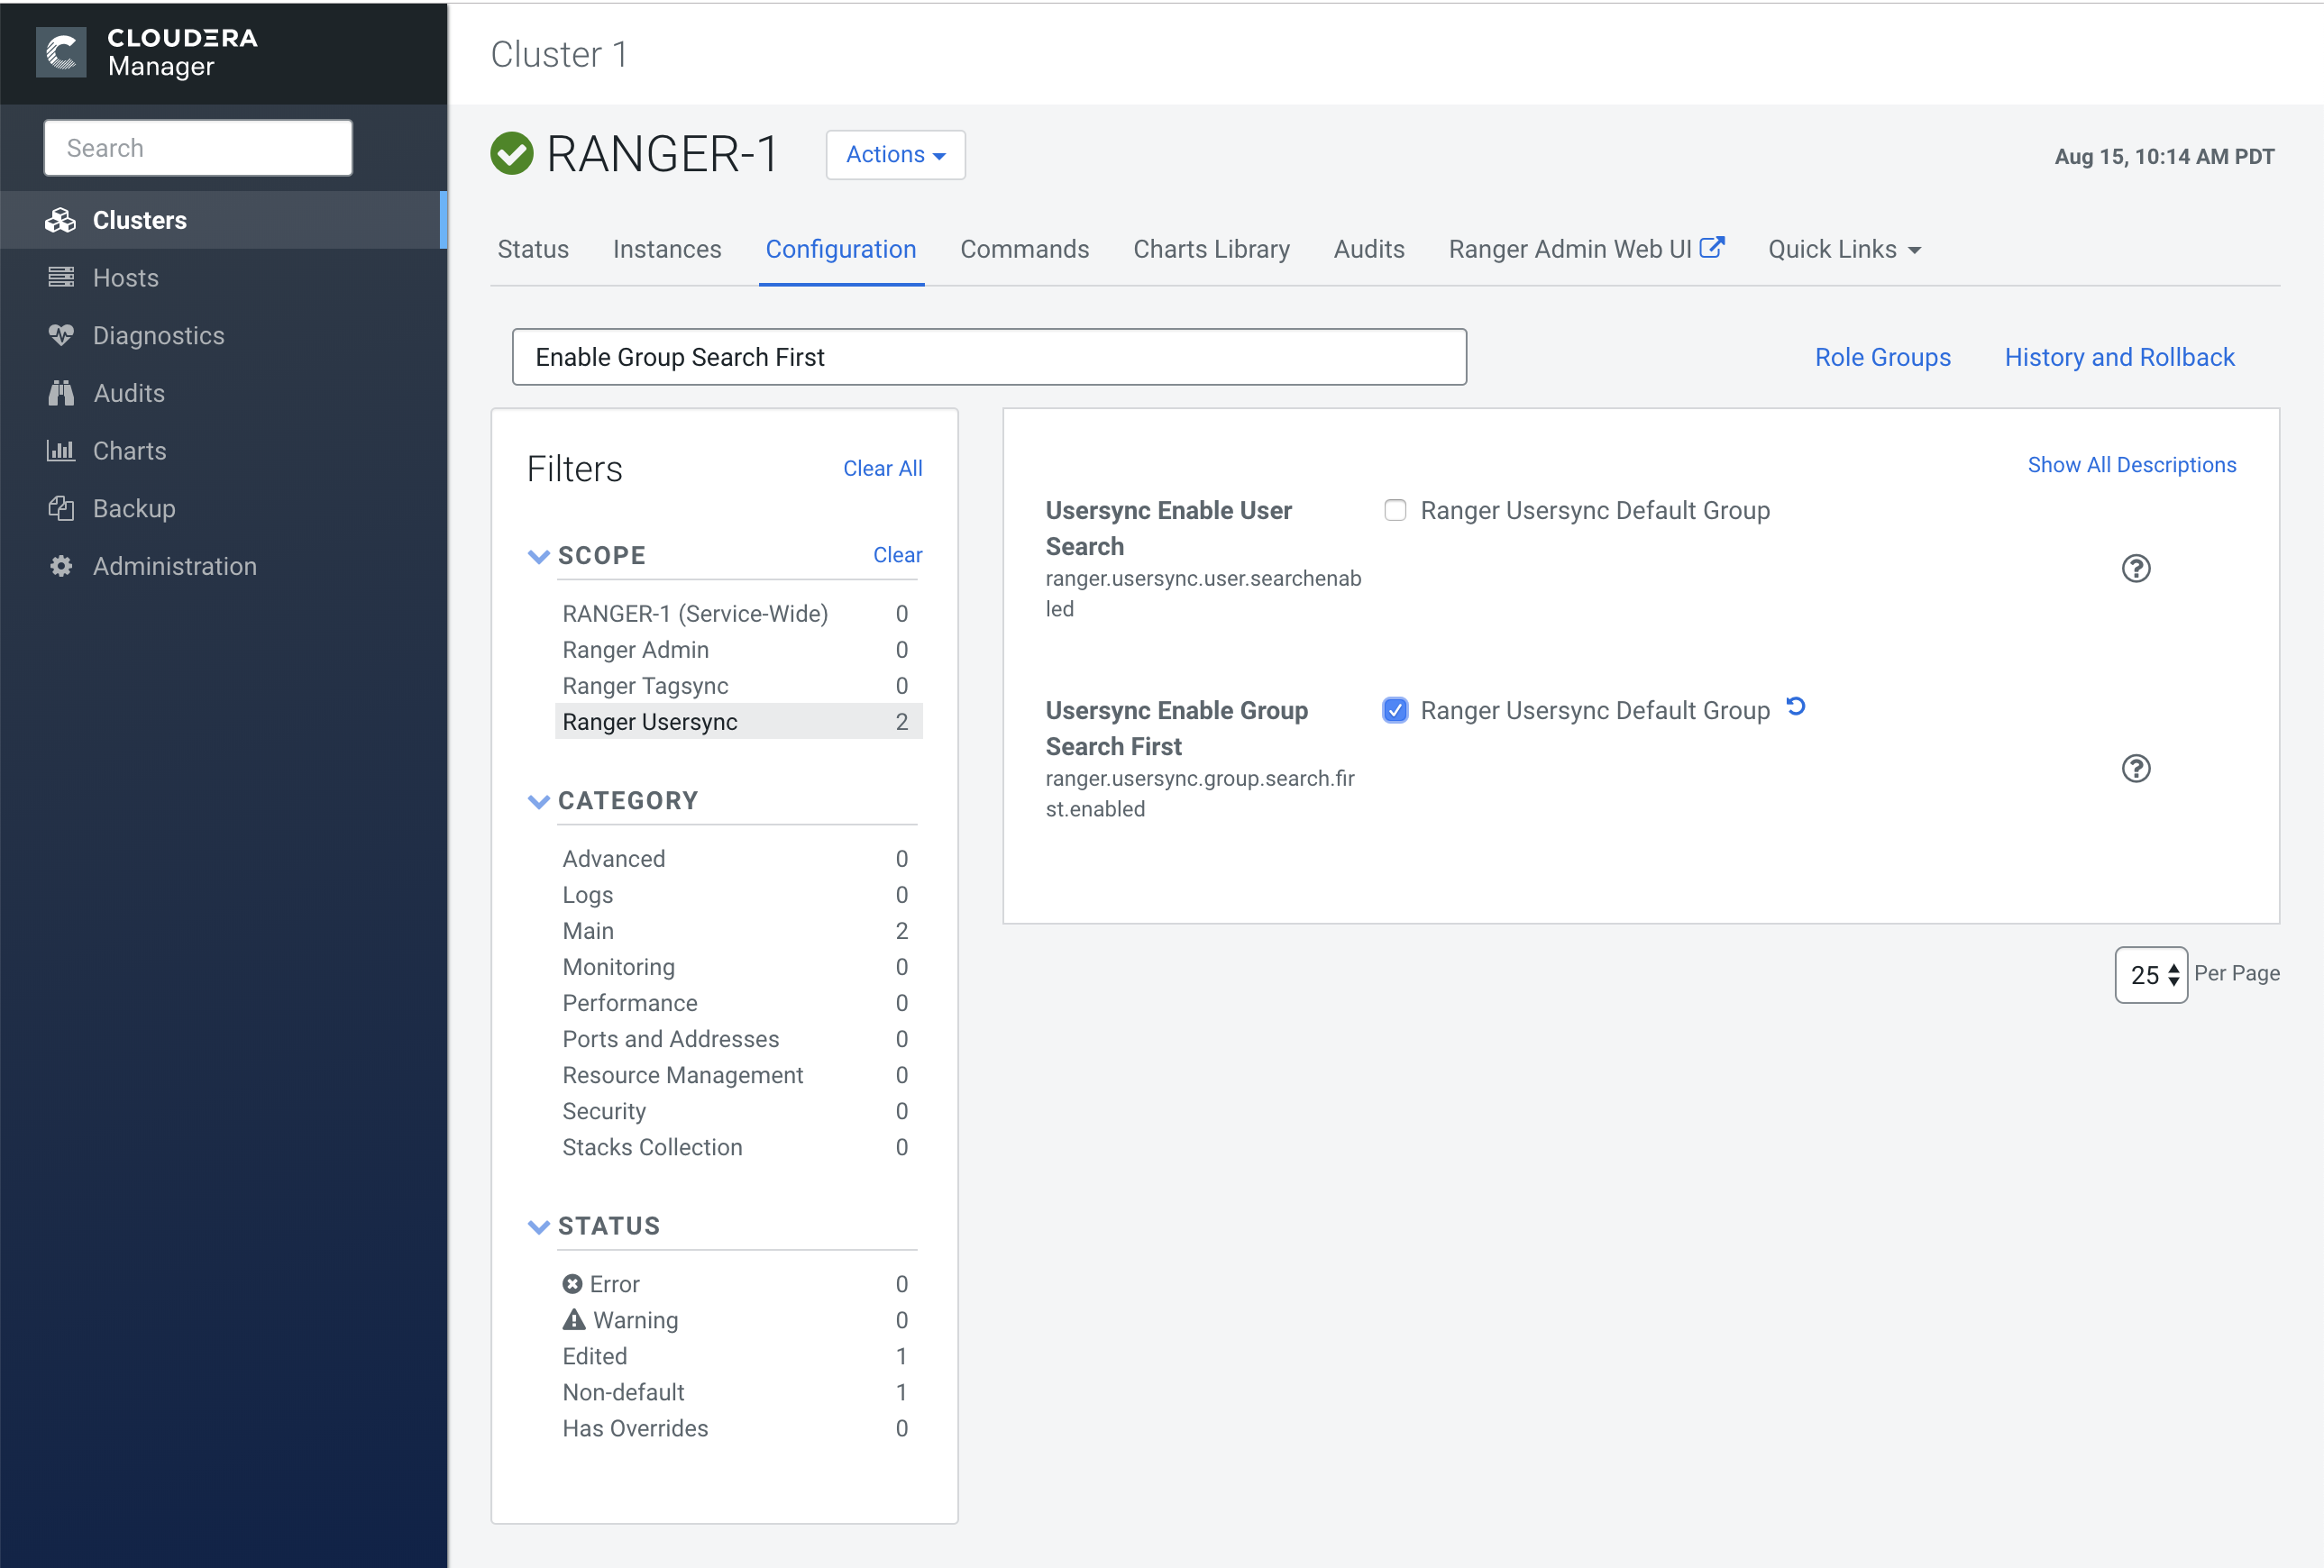
Task: Open Administration gear in sidebar
Action: (61, 567)
